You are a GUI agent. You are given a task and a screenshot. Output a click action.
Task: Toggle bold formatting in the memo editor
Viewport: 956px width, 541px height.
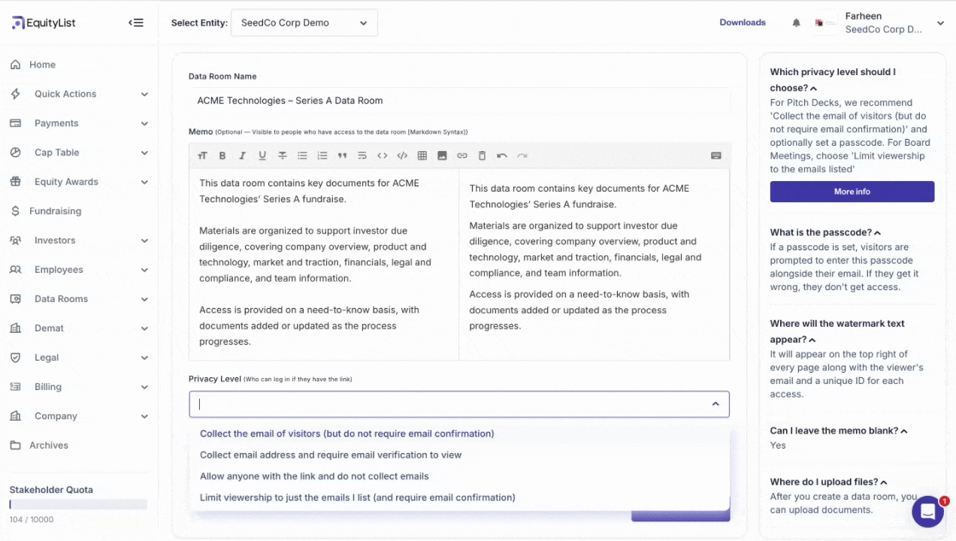coord(222,156)
